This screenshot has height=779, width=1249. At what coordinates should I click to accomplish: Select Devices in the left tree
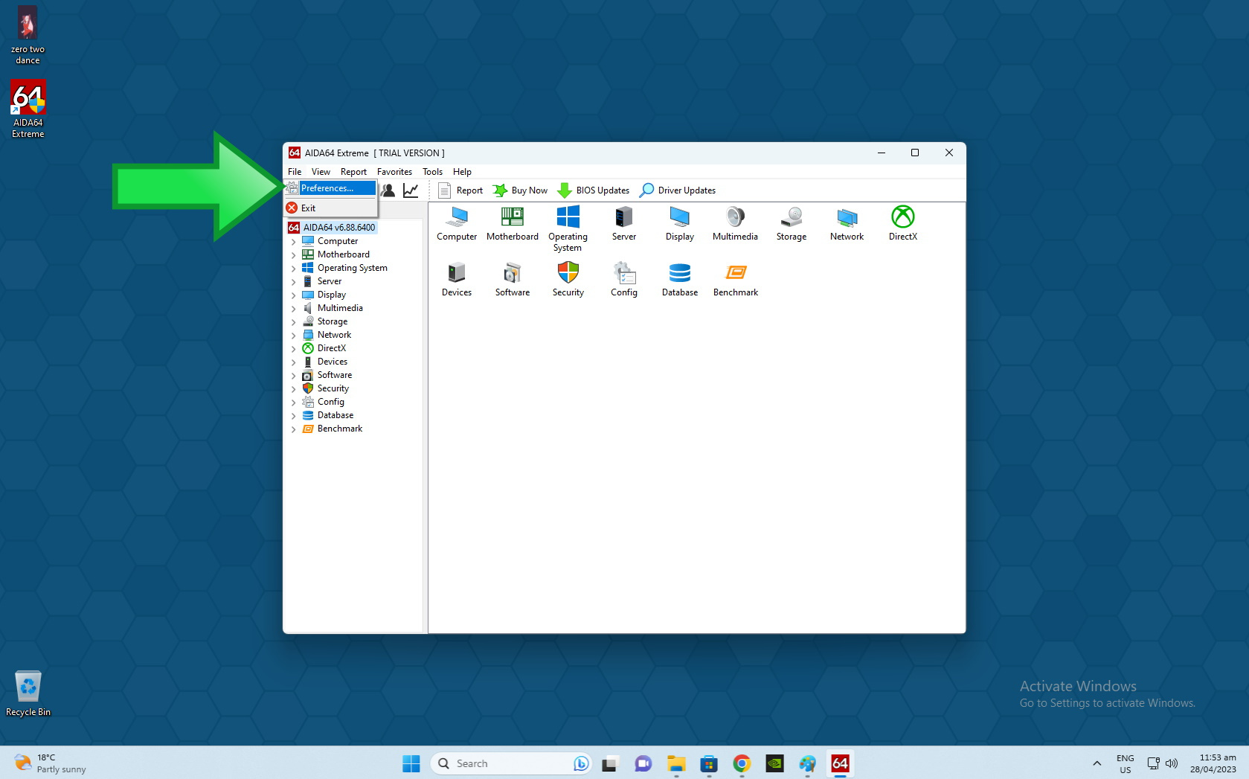click(x=332, y=362)
